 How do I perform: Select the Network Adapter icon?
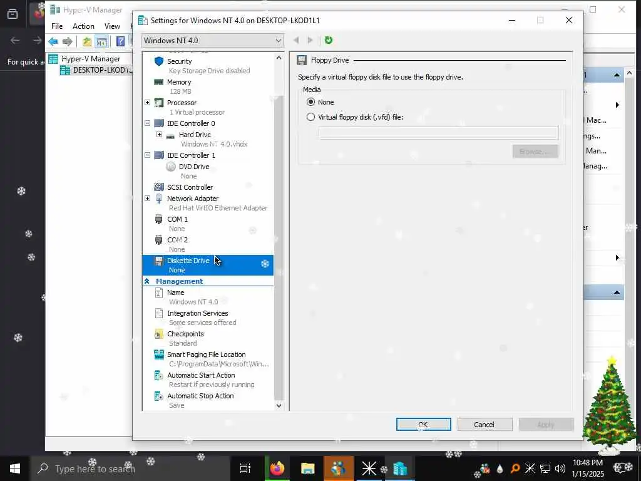(159, 199)
